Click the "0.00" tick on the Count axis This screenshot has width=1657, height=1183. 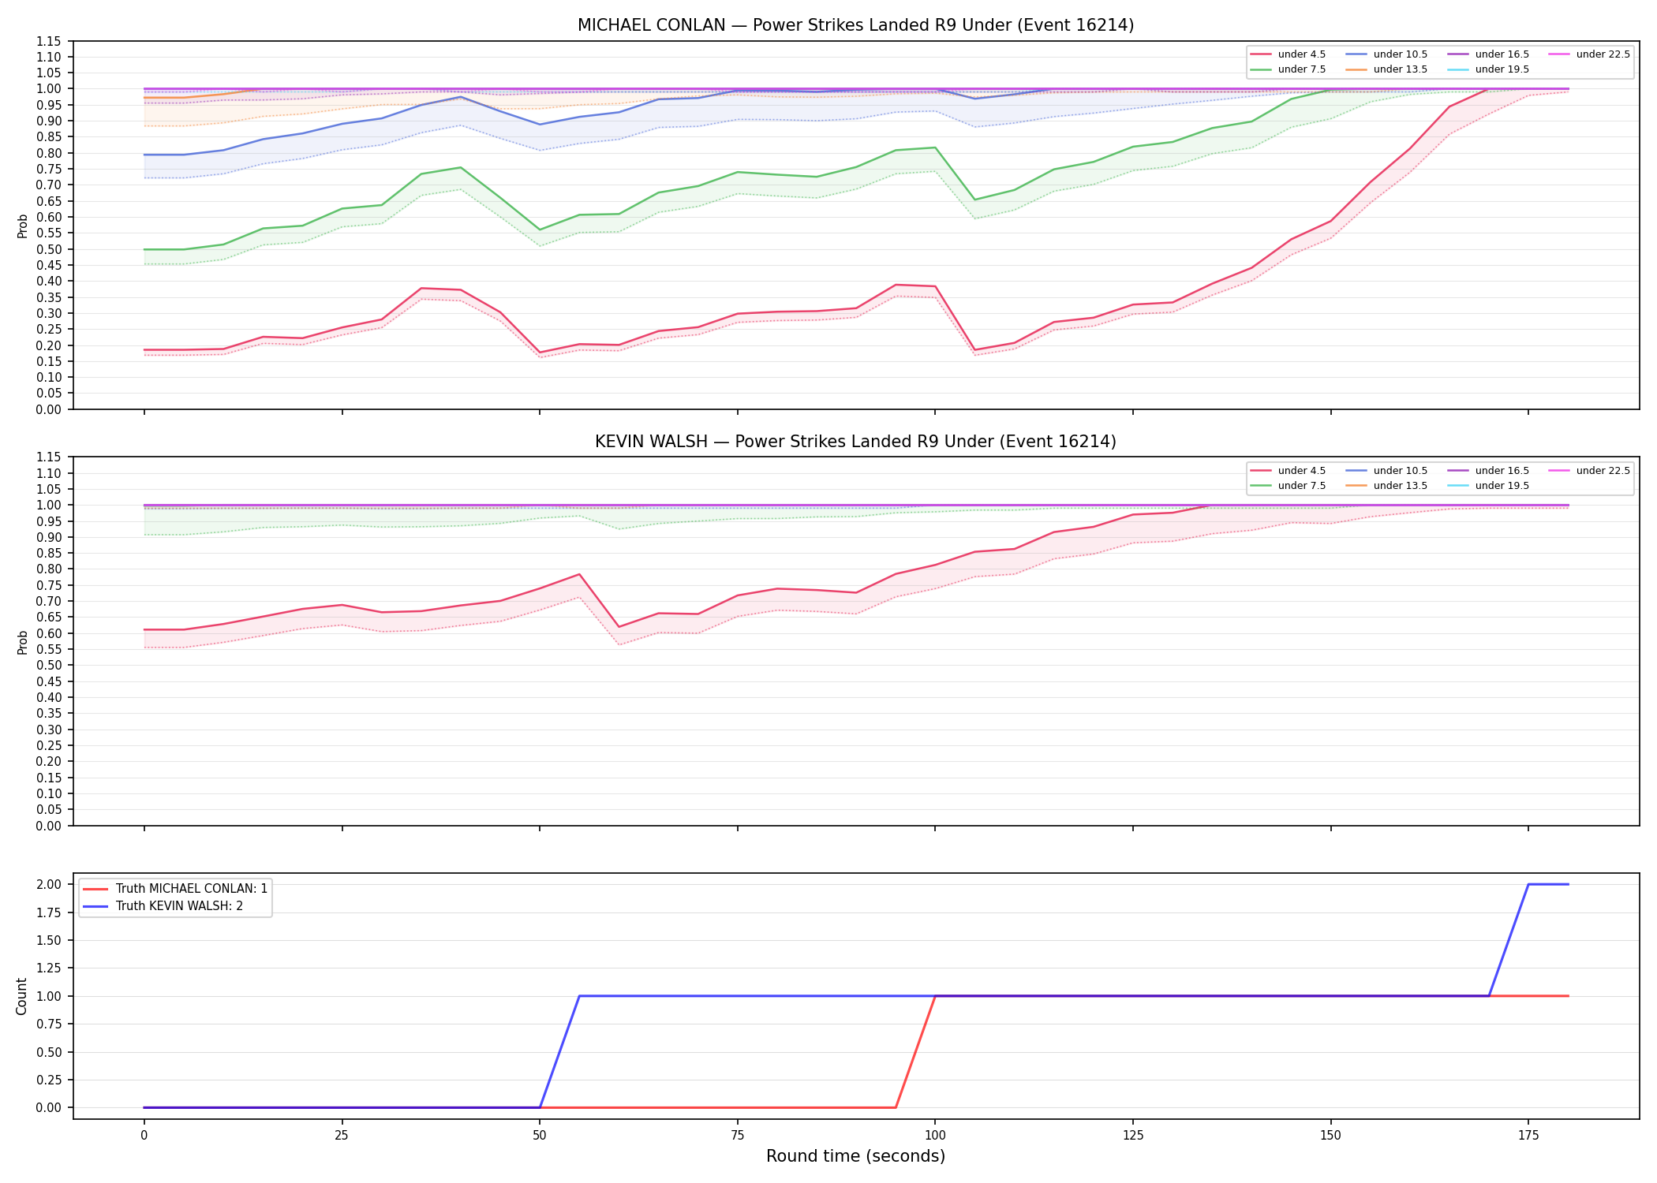tap(49, 1107)
